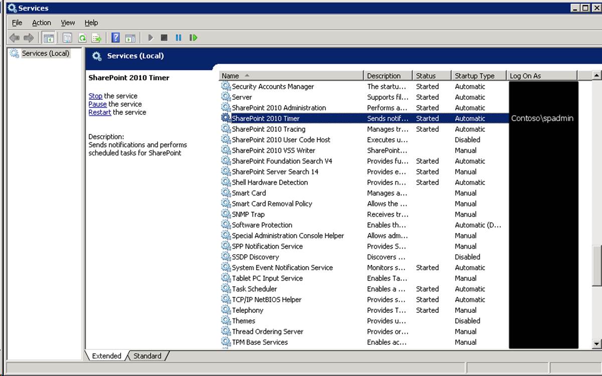Click the Show/Hide Action Pane icon
The image size is (602, 376).
130,38
